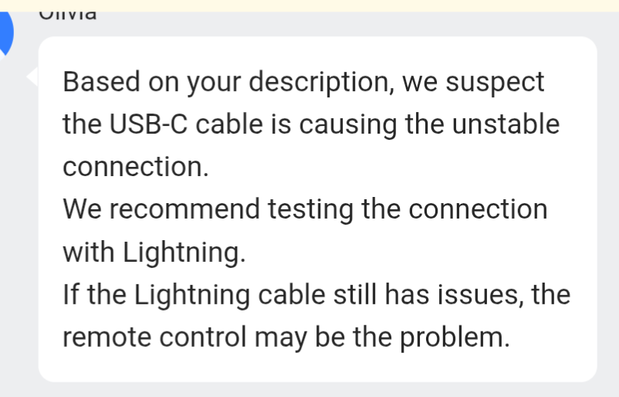619x397 pixels.
Task: Click the text 'with Lightning.'
Action: [x=154, y=252]
